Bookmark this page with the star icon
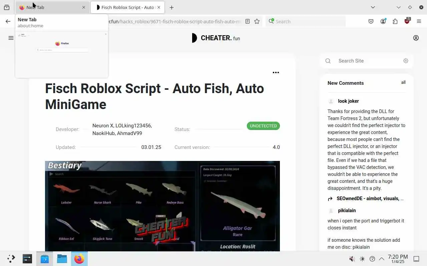Image resolution: width=427 pixels, height=266 pixels. click(x=257, y=21)
